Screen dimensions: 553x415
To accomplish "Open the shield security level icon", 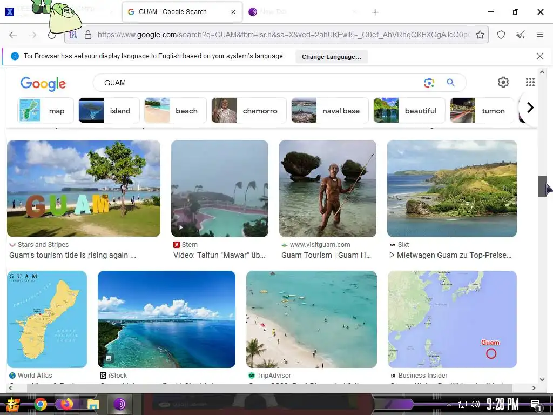I will tap(501, 35).
